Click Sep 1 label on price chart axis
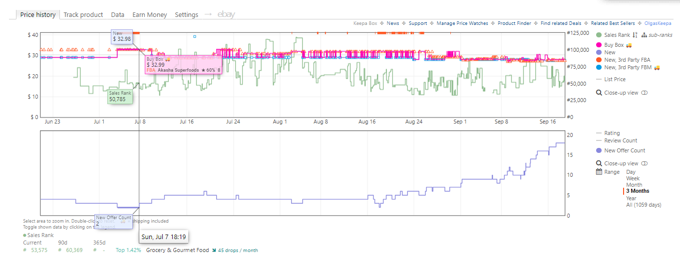The width and height of the screenshot is (680, 253). coord(460,122)
